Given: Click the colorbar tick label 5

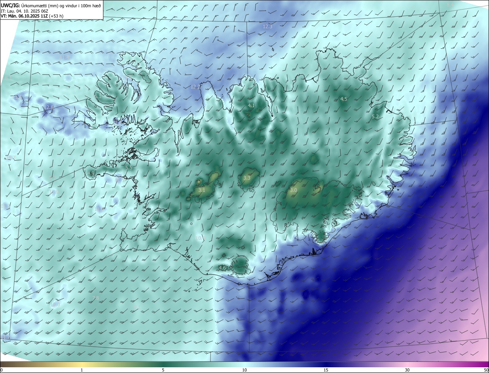Looking at the screenshot, I should [x=163, y=370].
